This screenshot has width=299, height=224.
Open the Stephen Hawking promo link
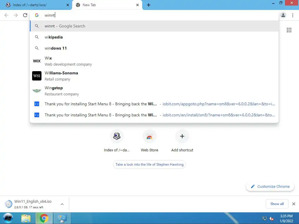point(149,164)
